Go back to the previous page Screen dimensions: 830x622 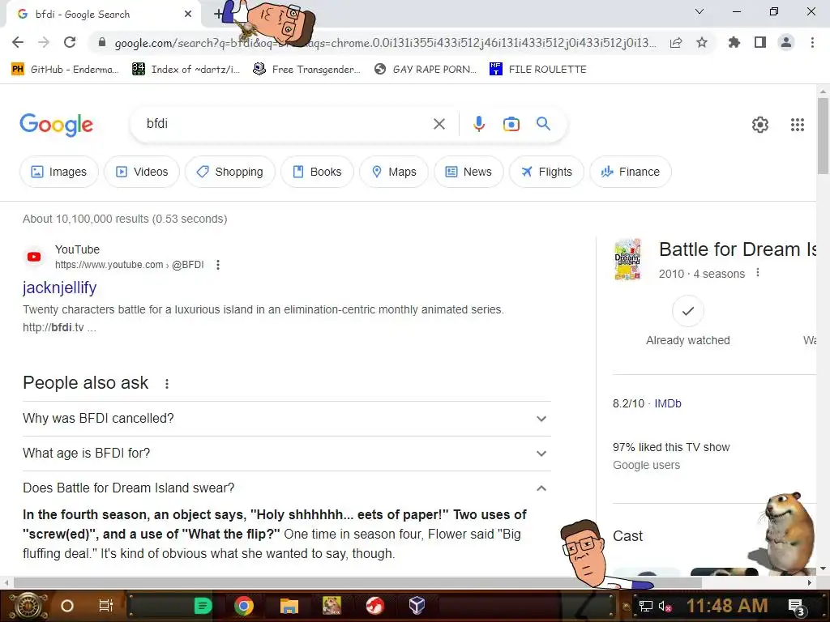click(x=18, y=42)
